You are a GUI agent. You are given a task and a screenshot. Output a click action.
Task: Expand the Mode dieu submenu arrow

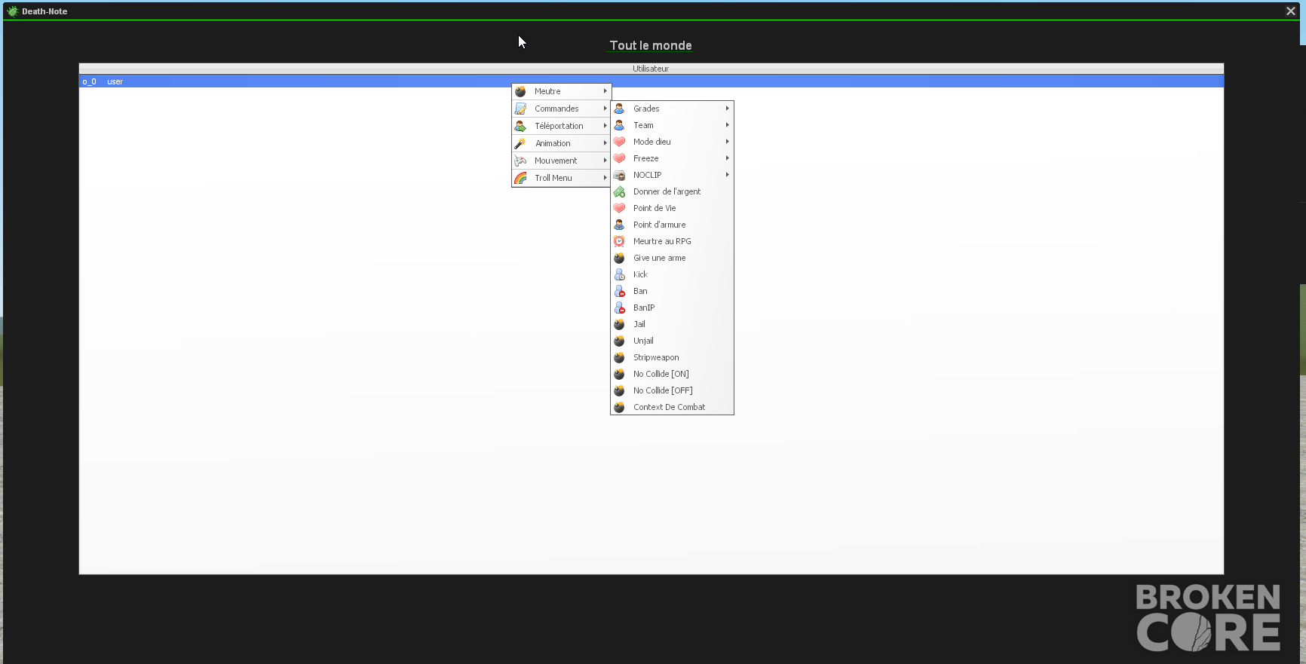(x=727, y=142)
